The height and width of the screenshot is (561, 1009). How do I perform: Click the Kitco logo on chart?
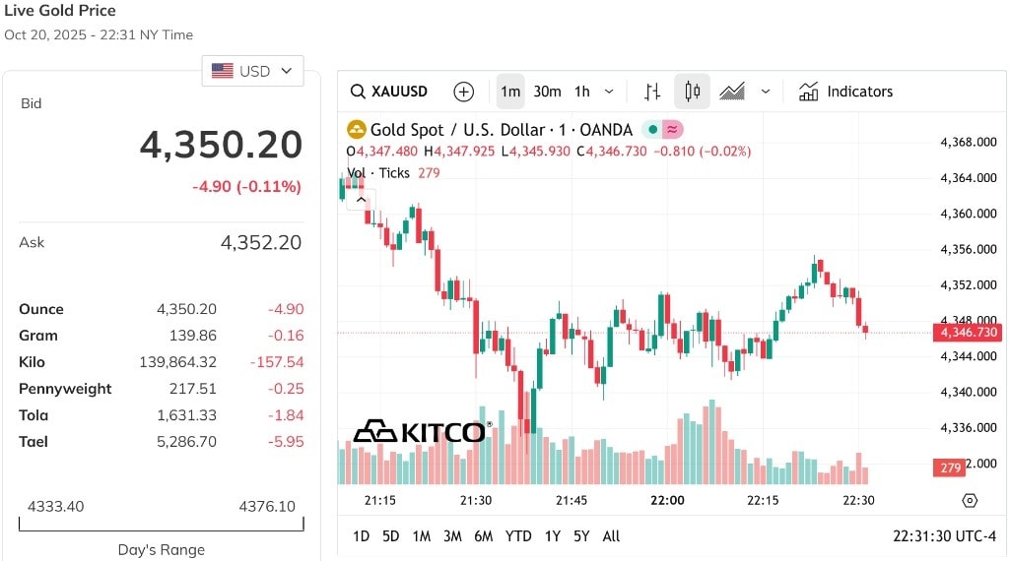422,432
